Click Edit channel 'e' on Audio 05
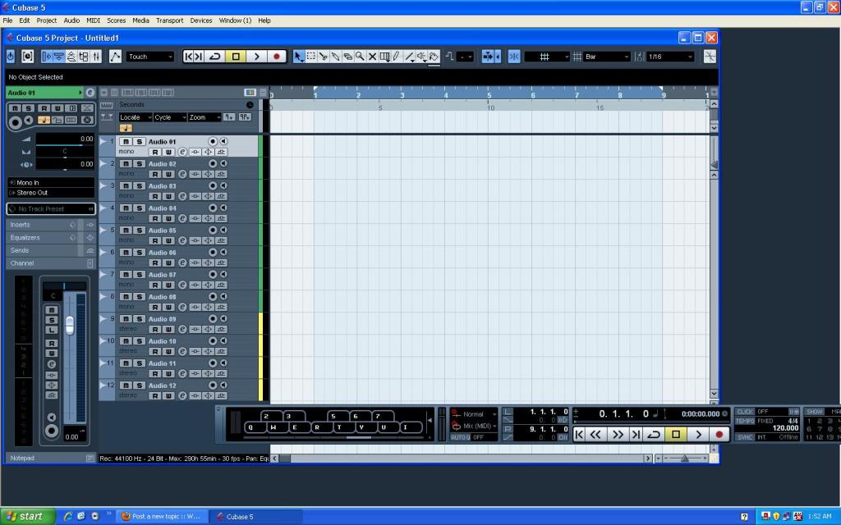This screenshot has width=841, height=525. [x=182, y=240]
